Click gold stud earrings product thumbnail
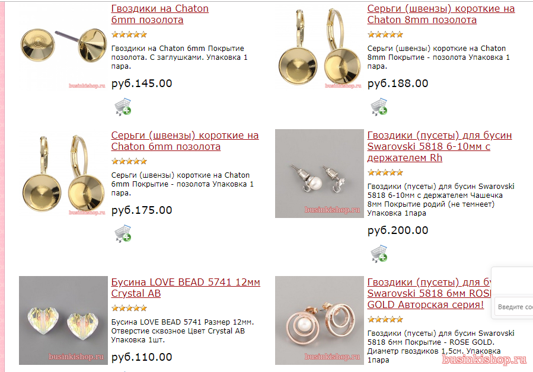 coord(63,47)
